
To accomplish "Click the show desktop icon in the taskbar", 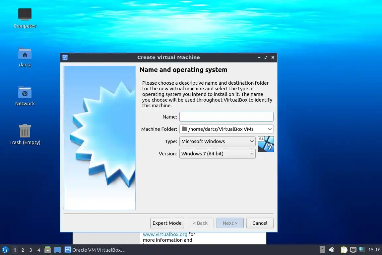I will (57, 250).
